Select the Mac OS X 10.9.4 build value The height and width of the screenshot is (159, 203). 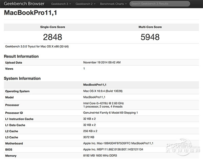[x=103, y=91]
